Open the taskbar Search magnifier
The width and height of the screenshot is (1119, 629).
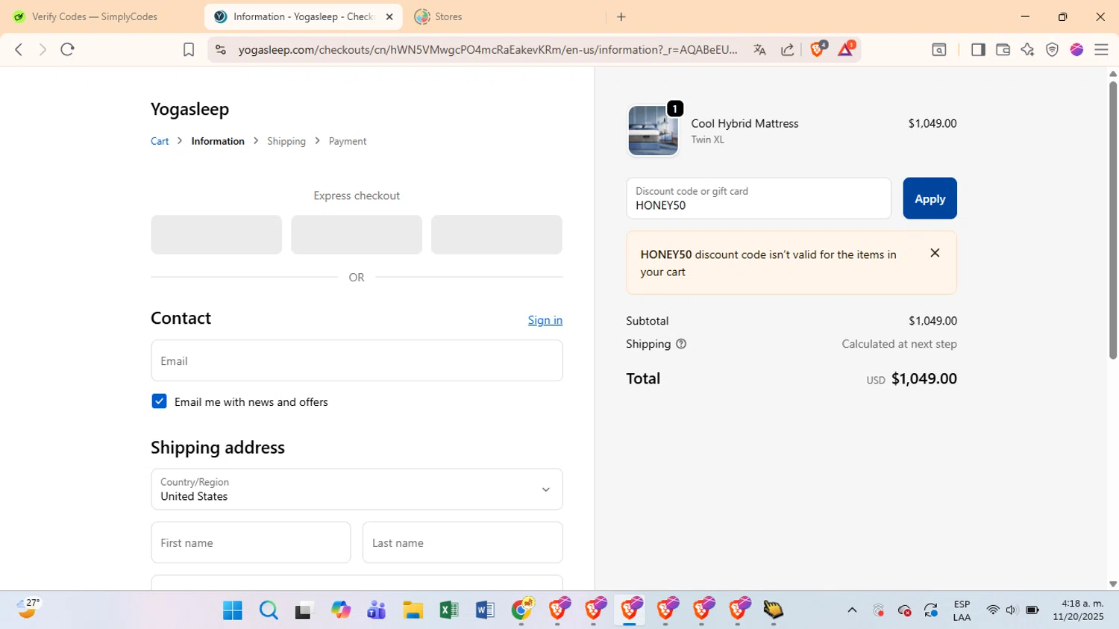269,610
